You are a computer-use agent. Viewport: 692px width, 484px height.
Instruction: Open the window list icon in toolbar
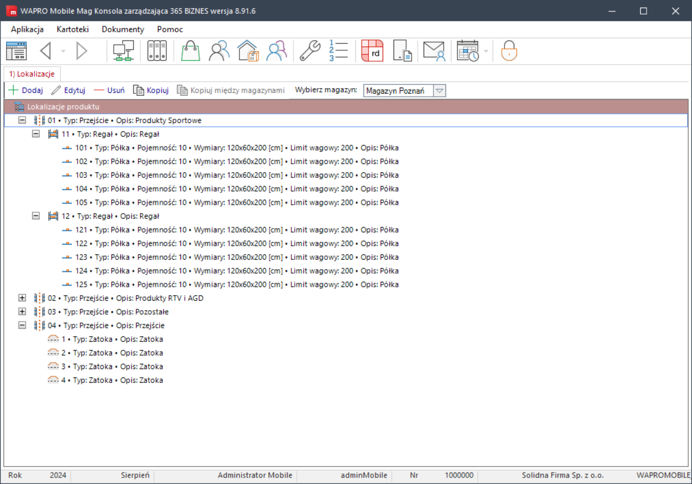[x=16, y=51]
